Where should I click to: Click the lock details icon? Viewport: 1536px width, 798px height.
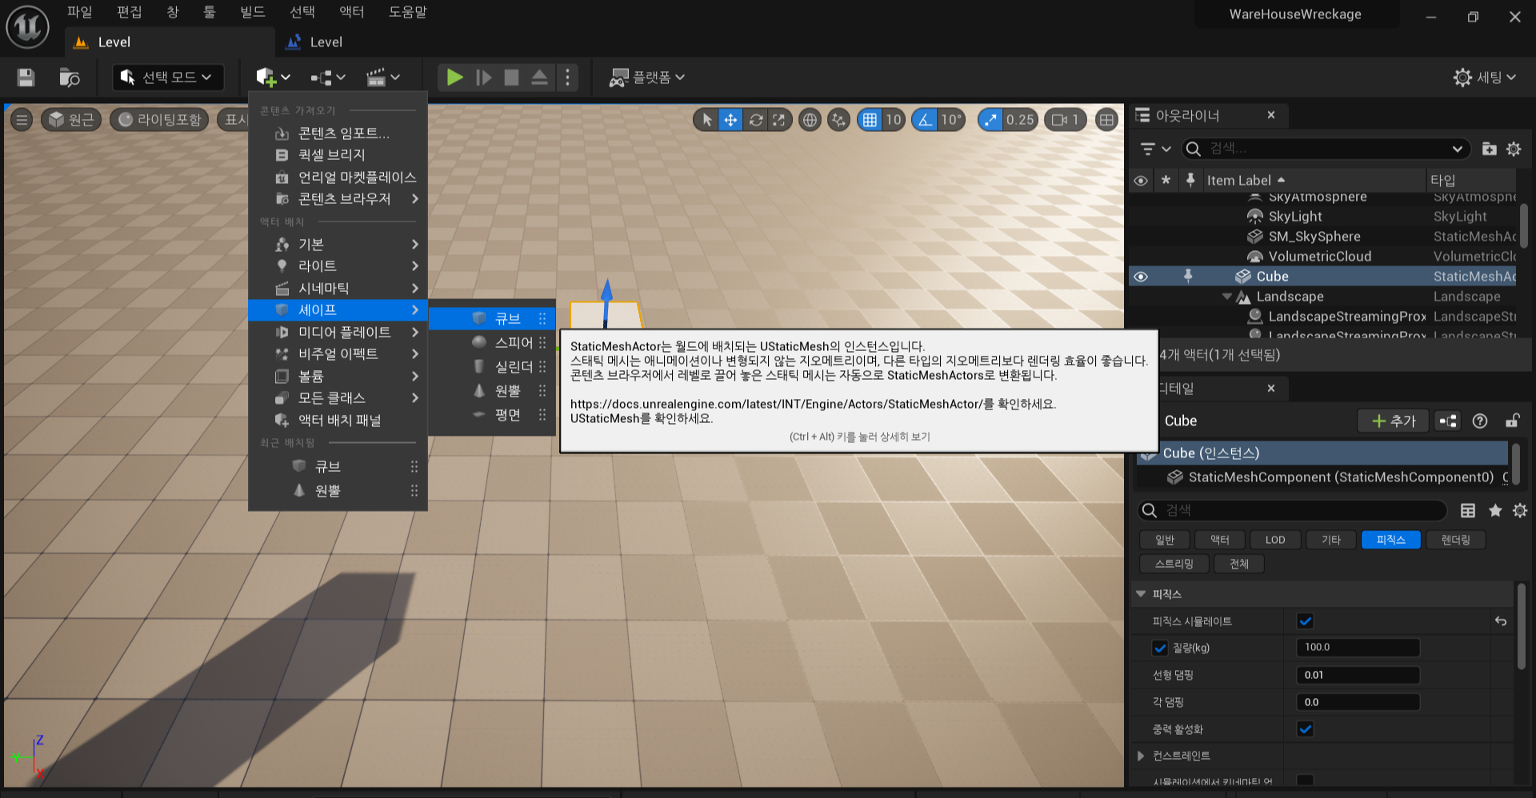click(x=1512, y=421)
